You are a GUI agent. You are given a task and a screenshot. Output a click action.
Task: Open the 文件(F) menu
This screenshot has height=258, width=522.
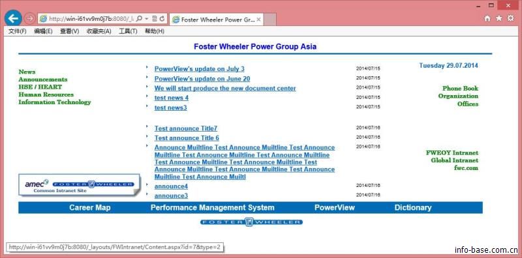coord(18,31)
